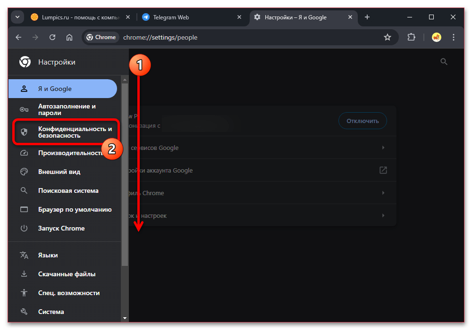Navigate back with the left arrow
Viewport: 472px width, 330px height.
pyautogui.click(x=18, y=37)
